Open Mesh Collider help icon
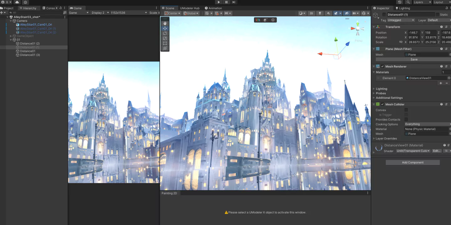The height and width of the screenshot is (225, 451). click(x=442, y=104)
